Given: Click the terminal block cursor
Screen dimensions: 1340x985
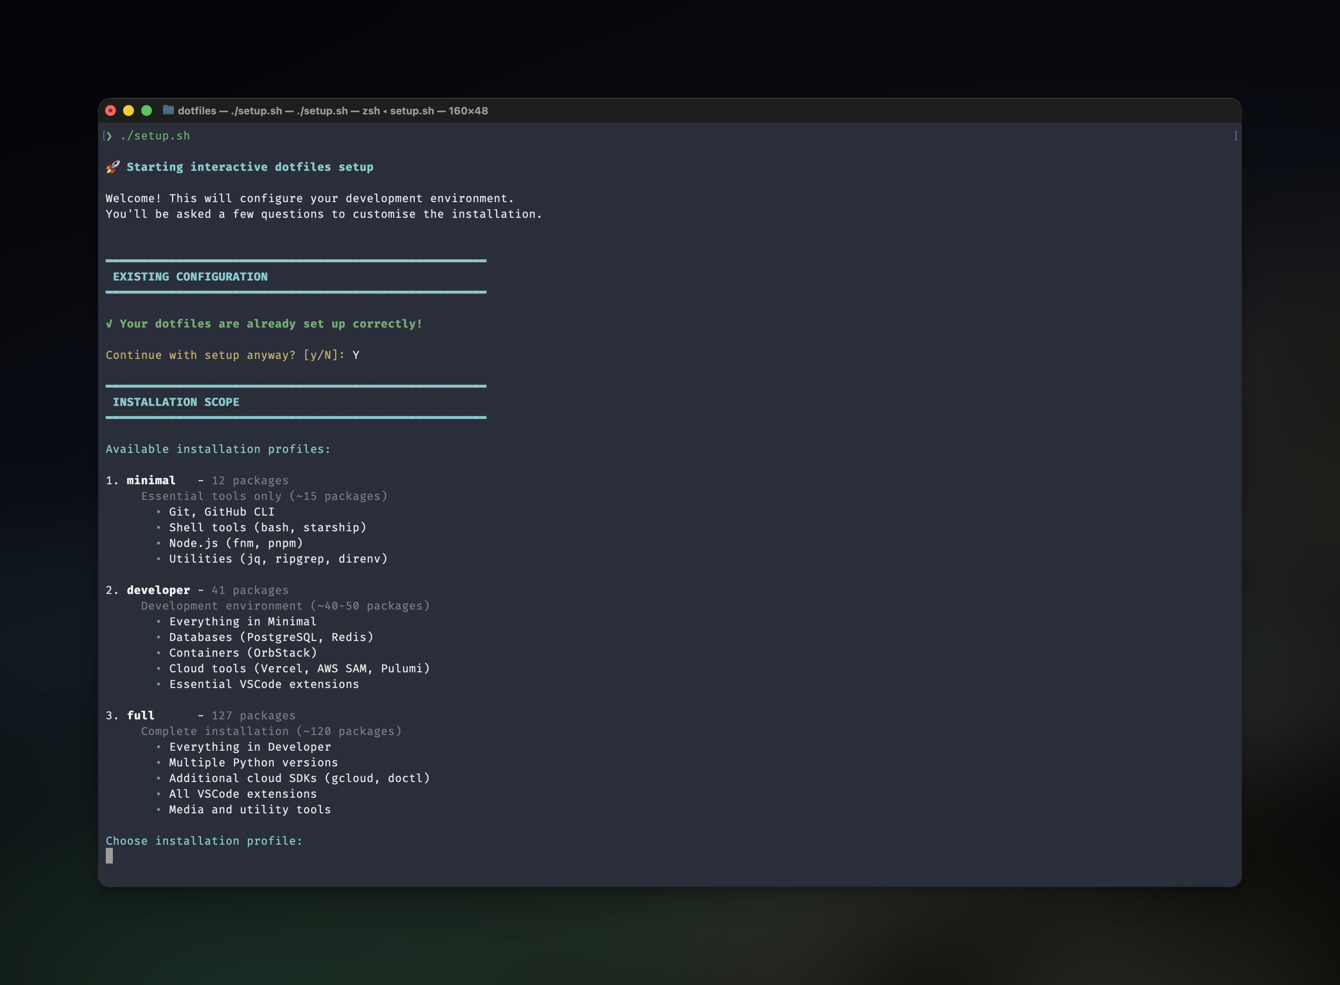Looking at the screenshot, I should 109,856.
